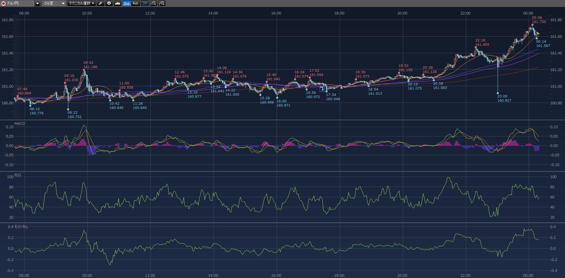Click the MACD panel label

pyautogui.click(x=20, y=124)
